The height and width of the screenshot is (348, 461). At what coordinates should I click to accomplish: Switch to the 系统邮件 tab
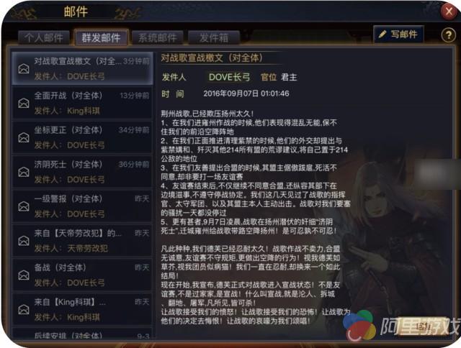coord(158,38)
